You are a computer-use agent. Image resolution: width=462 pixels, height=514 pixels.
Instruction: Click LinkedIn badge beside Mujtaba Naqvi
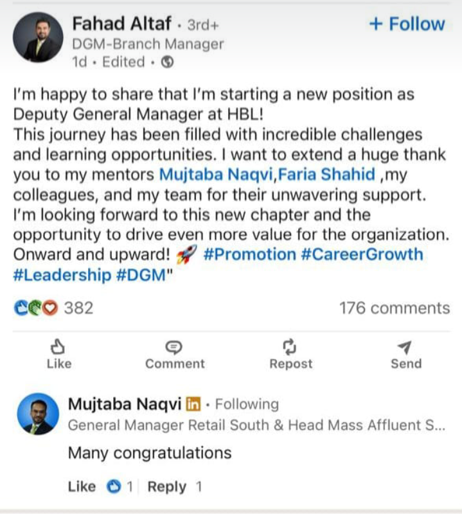[x=193, y=404]
